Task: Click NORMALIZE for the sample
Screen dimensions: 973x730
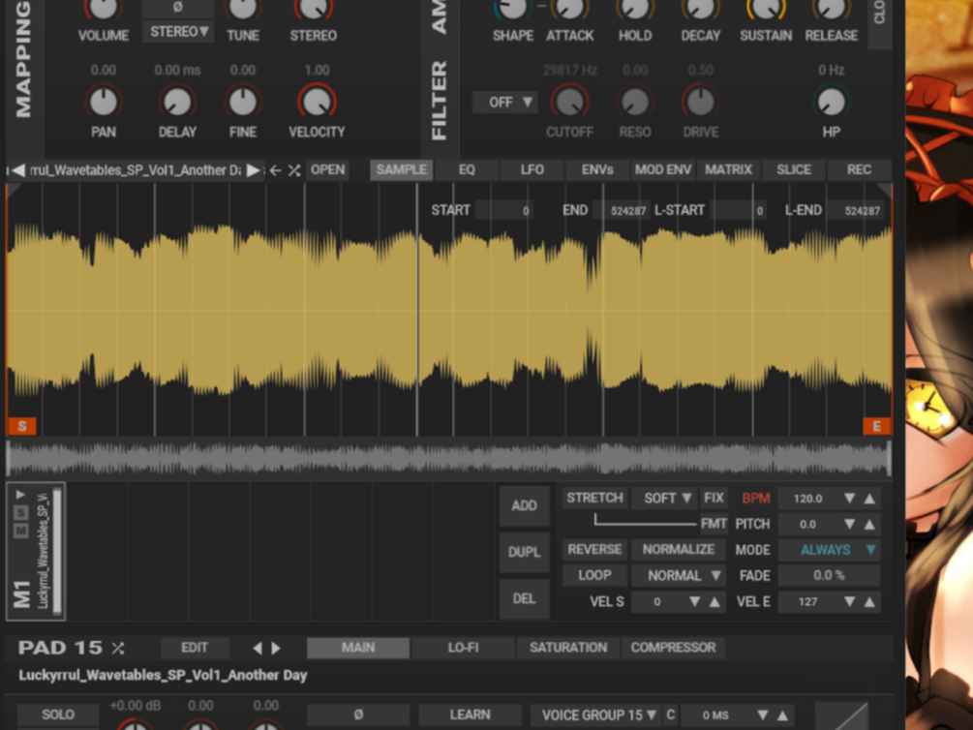Action: 679,549
